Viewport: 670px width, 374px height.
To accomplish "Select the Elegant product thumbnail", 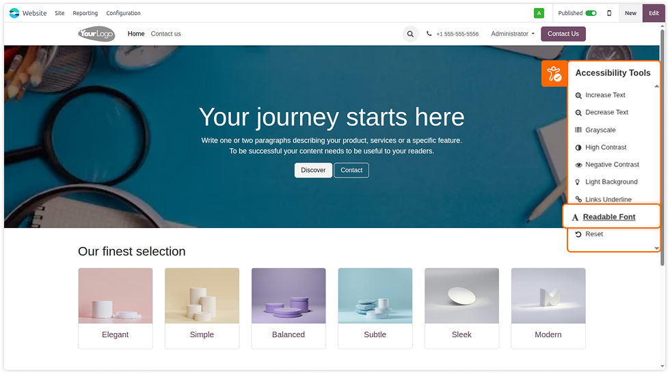I will tap(116, 296).
